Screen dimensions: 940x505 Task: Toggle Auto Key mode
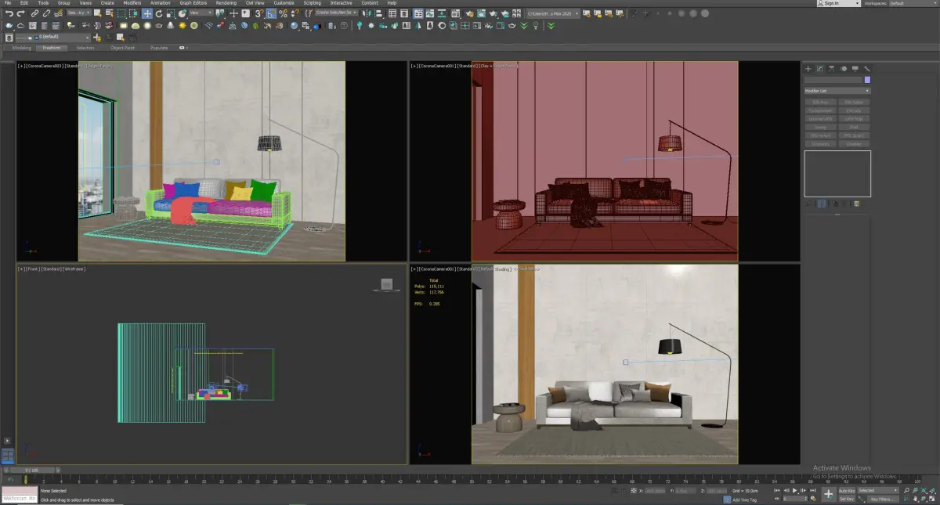coord(848,491)
